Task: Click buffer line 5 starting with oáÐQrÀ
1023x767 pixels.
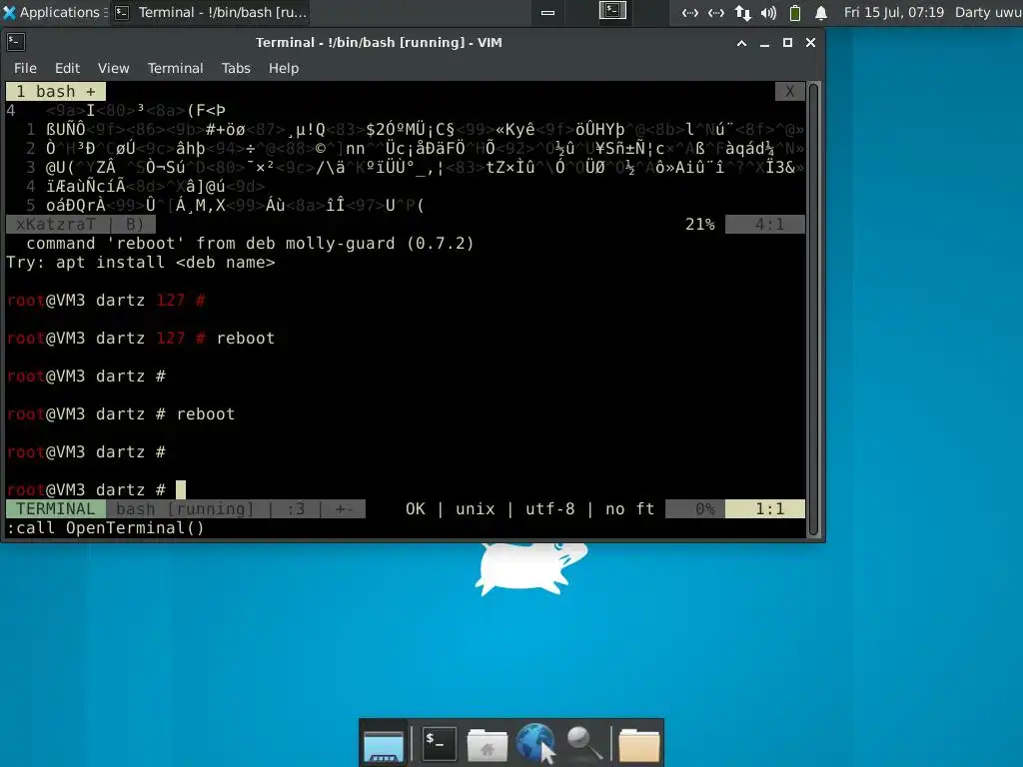Action: pos(225,206)
